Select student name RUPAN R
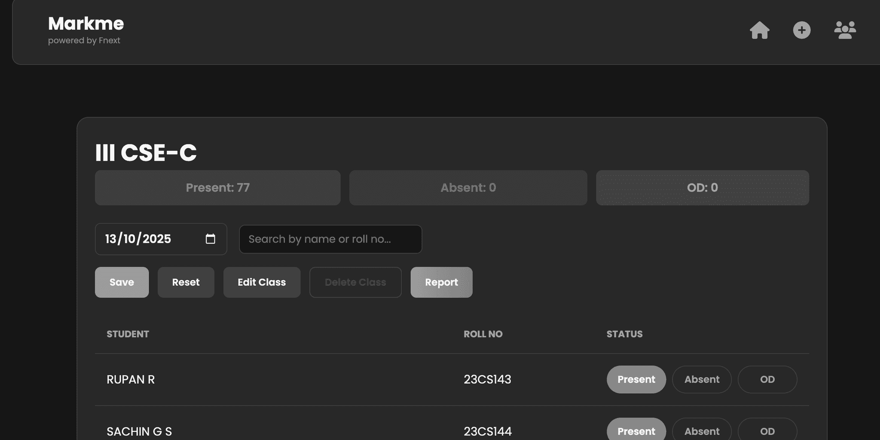 131,379
